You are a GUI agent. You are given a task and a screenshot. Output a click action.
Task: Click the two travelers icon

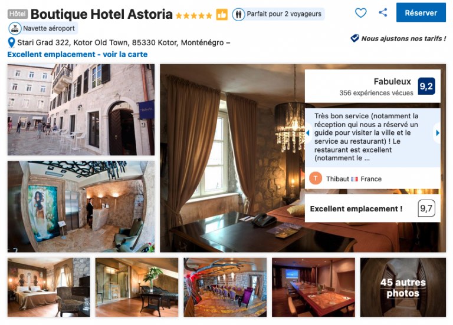[238, 14]
